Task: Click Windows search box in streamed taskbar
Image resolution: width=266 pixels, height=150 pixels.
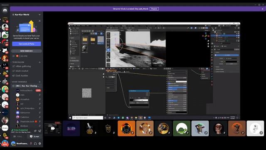Action: [88, 117]
